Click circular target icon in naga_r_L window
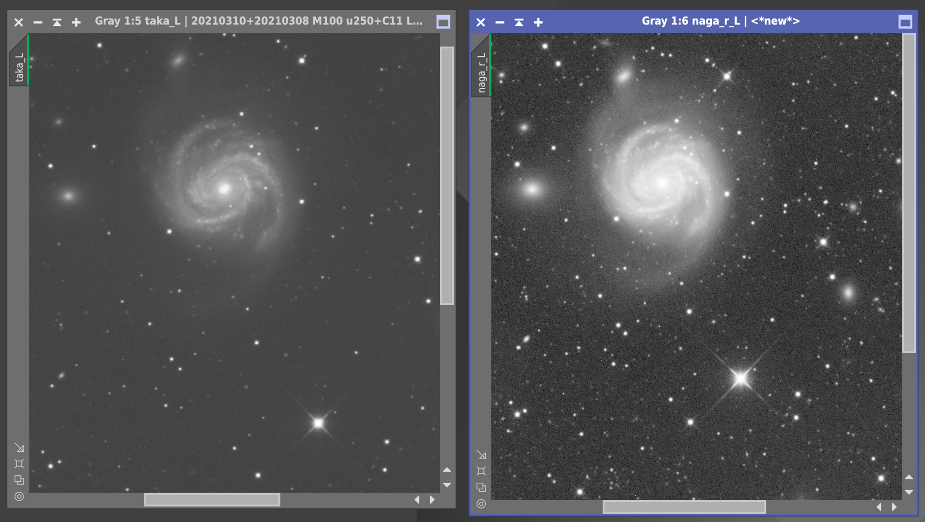The height and width of the screenshot is (522, 925). 481,504
